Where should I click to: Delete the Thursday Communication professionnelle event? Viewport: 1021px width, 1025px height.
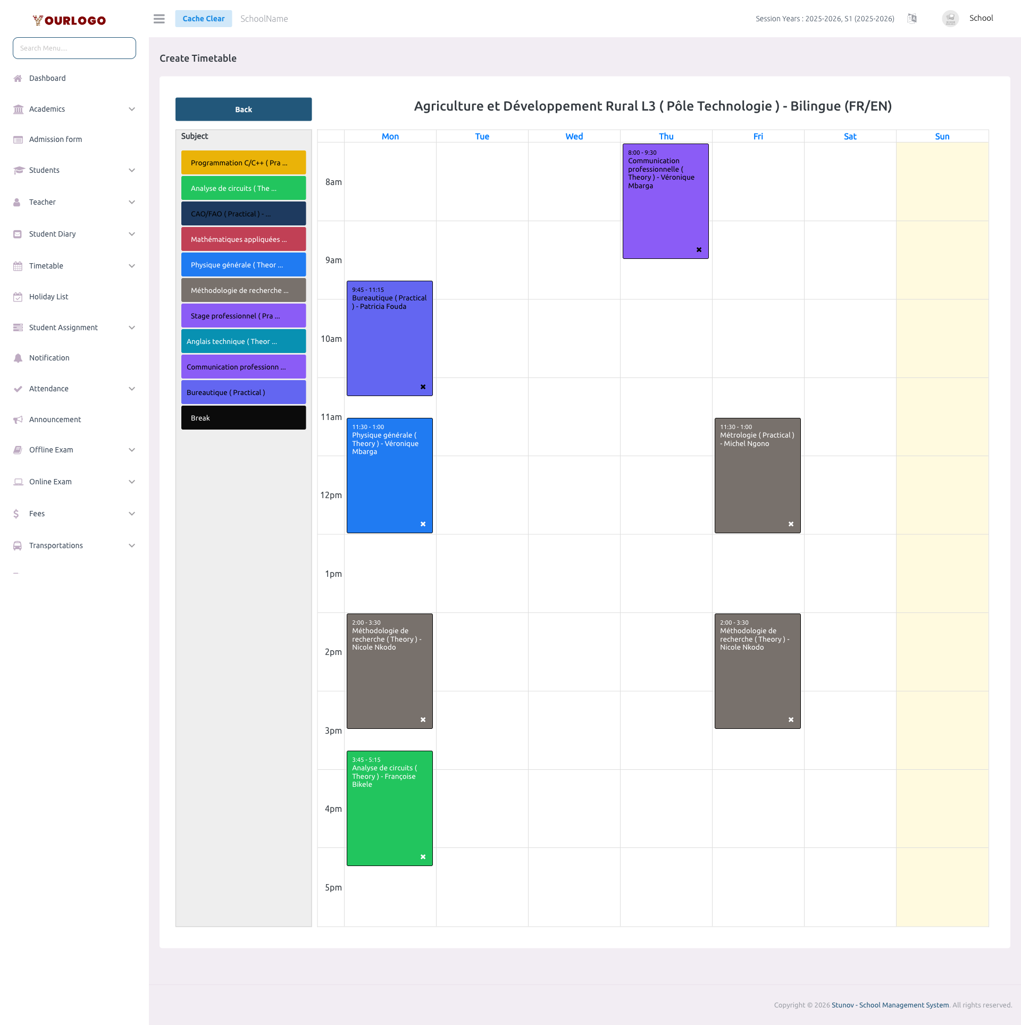click(699, 249)
